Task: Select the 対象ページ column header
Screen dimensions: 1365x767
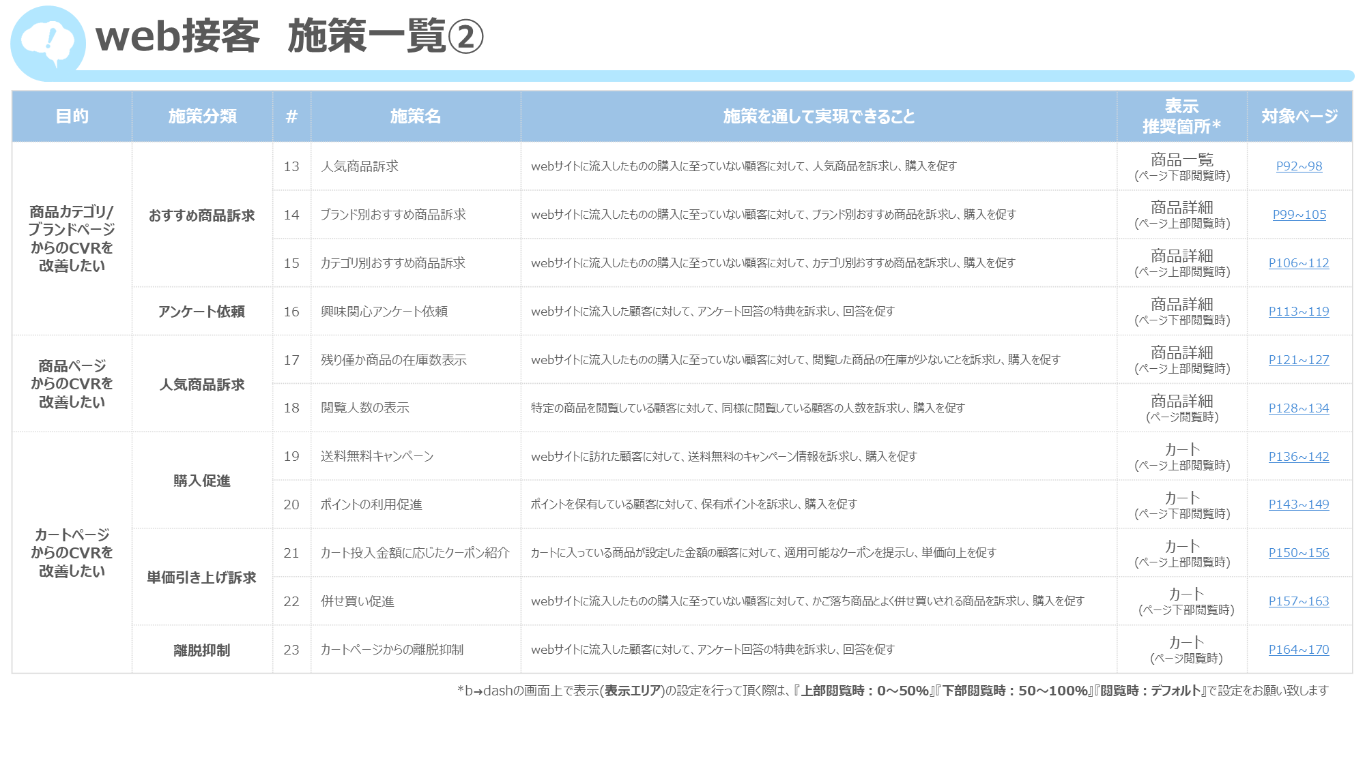Action: tap(1299, 117)
